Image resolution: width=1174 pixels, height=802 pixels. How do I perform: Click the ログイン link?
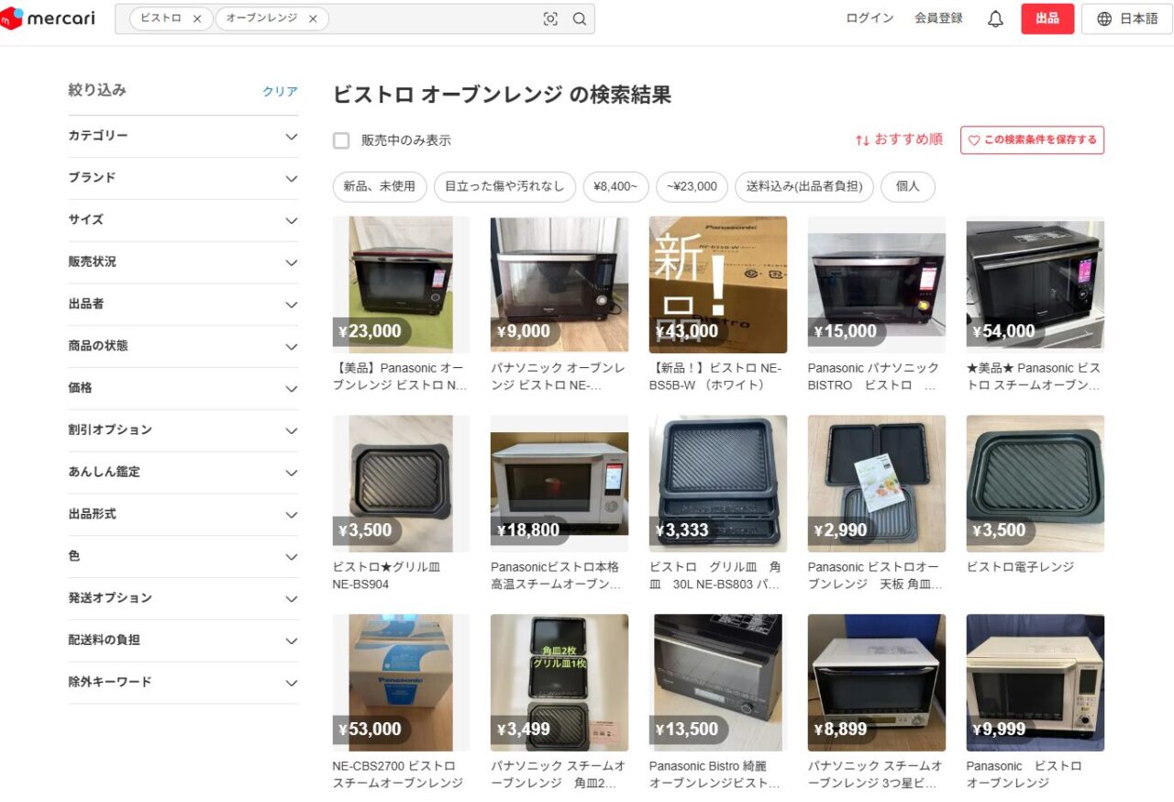pyautogui.click(x=869, y=18)
